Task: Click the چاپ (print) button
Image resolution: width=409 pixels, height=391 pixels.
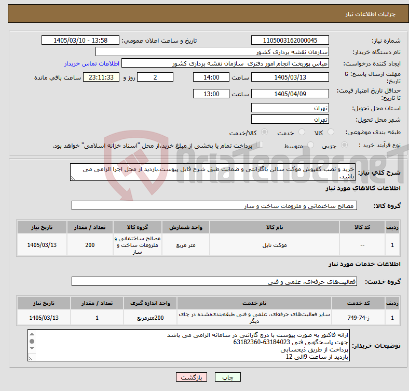Action: 227,377
